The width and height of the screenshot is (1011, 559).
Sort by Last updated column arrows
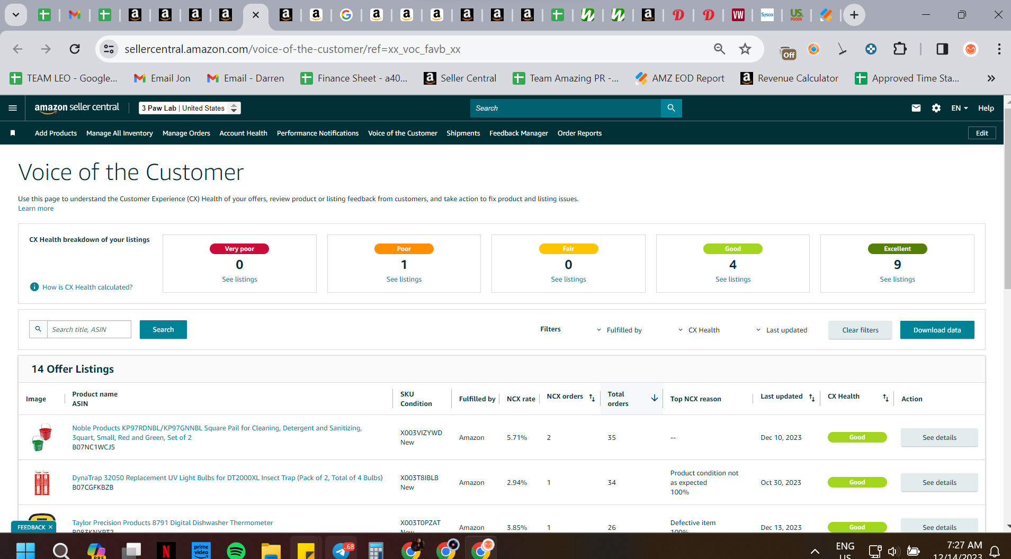812,398
